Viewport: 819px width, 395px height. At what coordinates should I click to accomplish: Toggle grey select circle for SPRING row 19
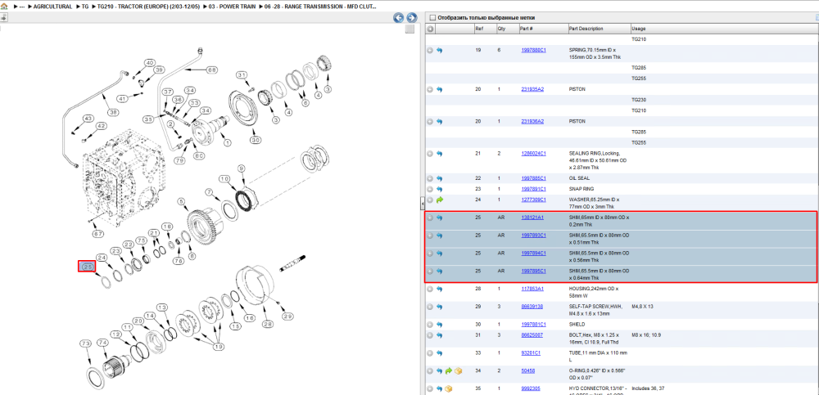430,51
